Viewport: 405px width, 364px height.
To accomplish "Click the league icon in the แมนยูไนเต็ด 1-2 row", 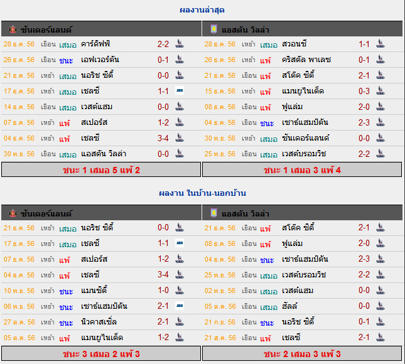I will click(180, 338).
